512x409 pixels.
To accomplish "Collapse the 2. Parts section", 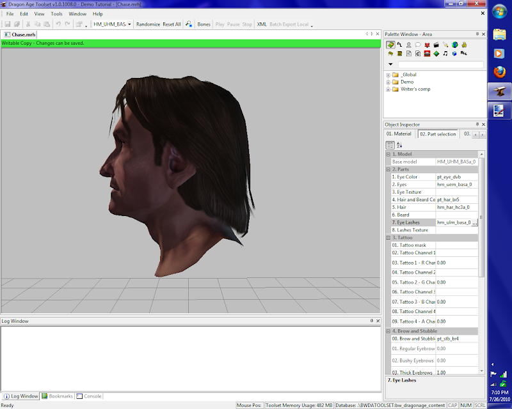I will tap(388, 169).
